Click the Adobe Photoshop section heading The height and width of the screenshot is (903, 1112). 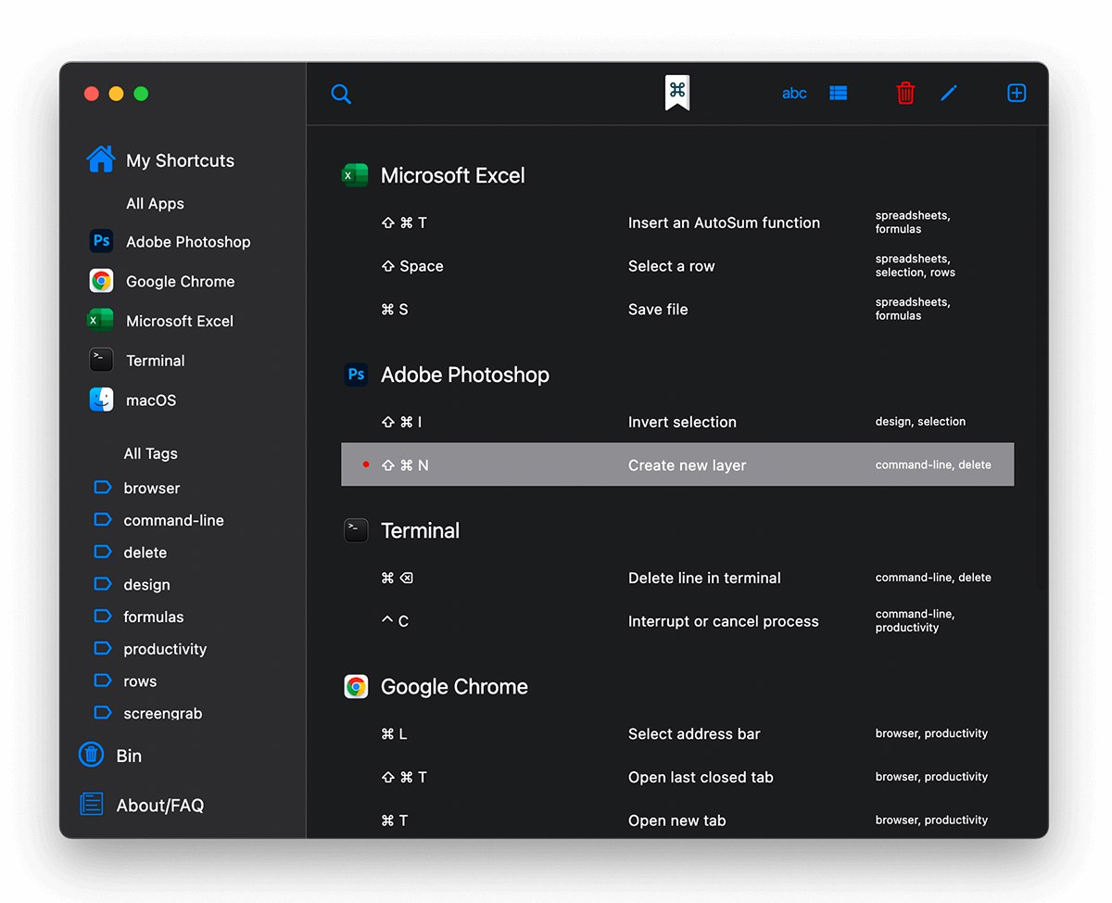click(x=465, y=375)
